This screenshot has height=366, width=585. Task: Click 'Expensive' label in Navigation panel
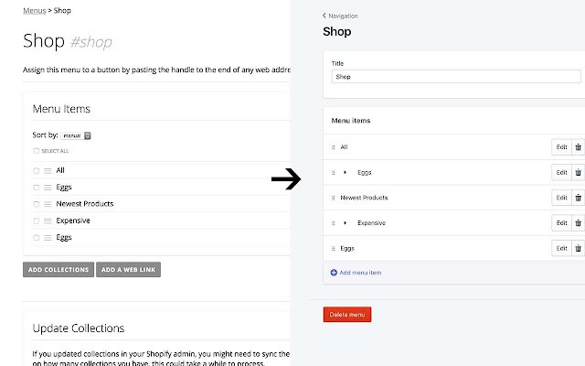pos(371,223)
